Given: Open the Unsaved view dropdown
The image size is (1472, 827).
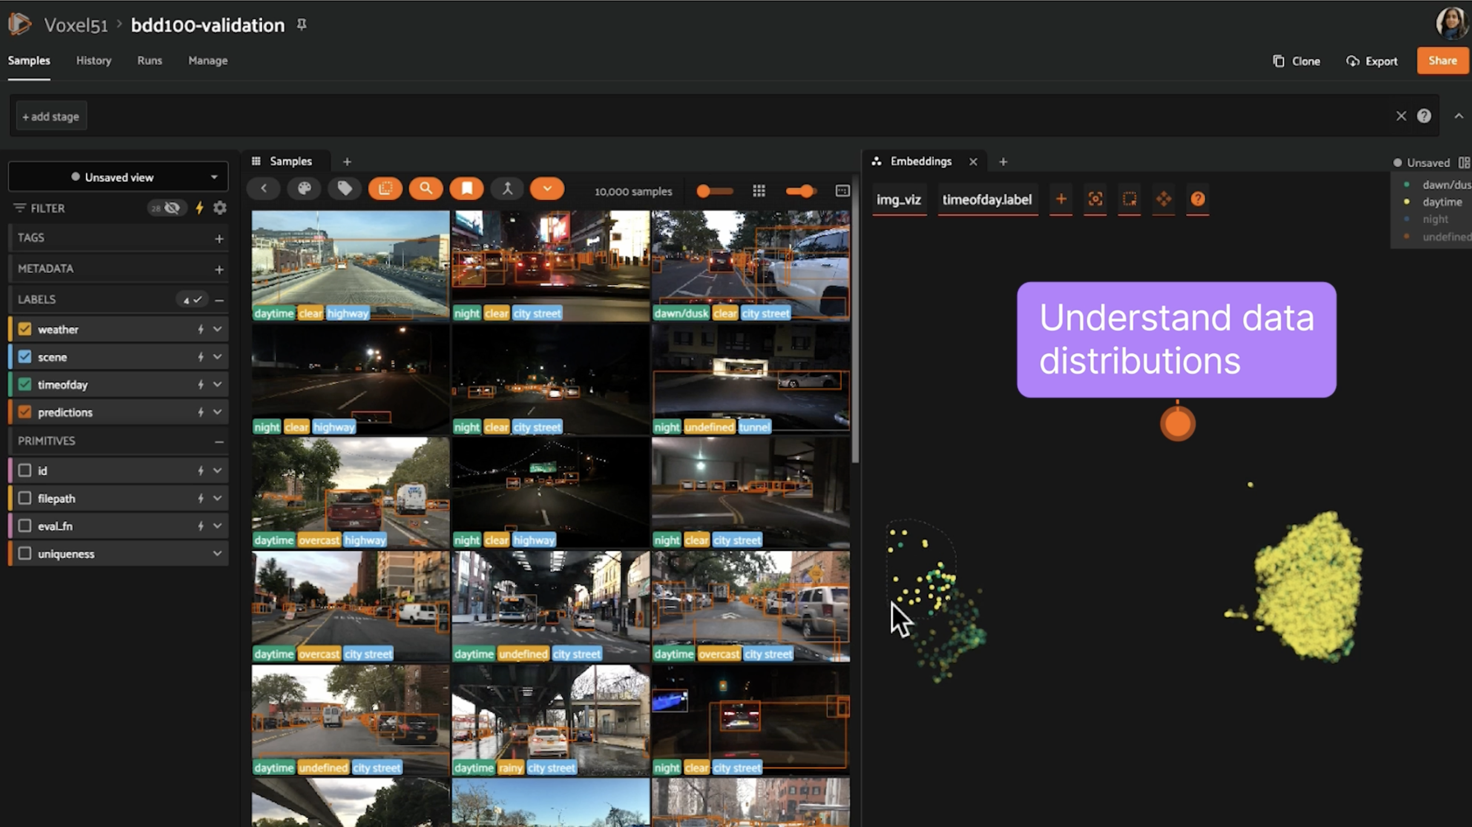Looking at the screenshot, I should pos(118,177).
